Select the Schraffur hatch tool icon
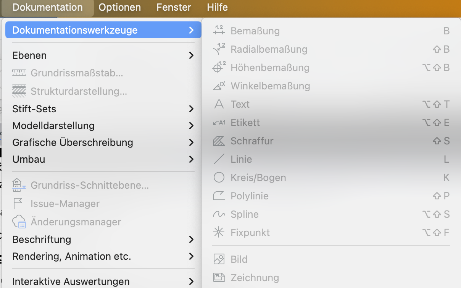The width and height of the screenshot is (461, 288). [219, 141]
